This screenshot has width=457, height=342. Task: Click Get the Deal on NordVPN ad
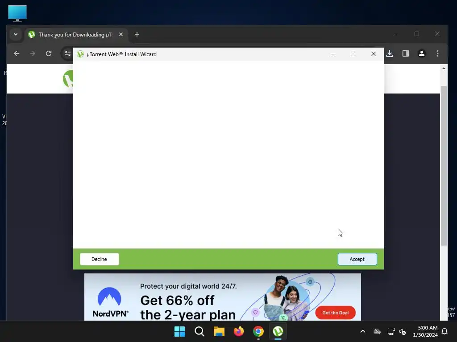point(335,313)
